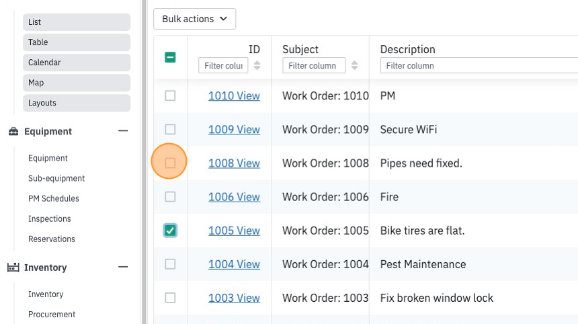Collapse the Equipment section with minus icon
Viewport: 578px width, 324px height.
click(x=123, y=131)
